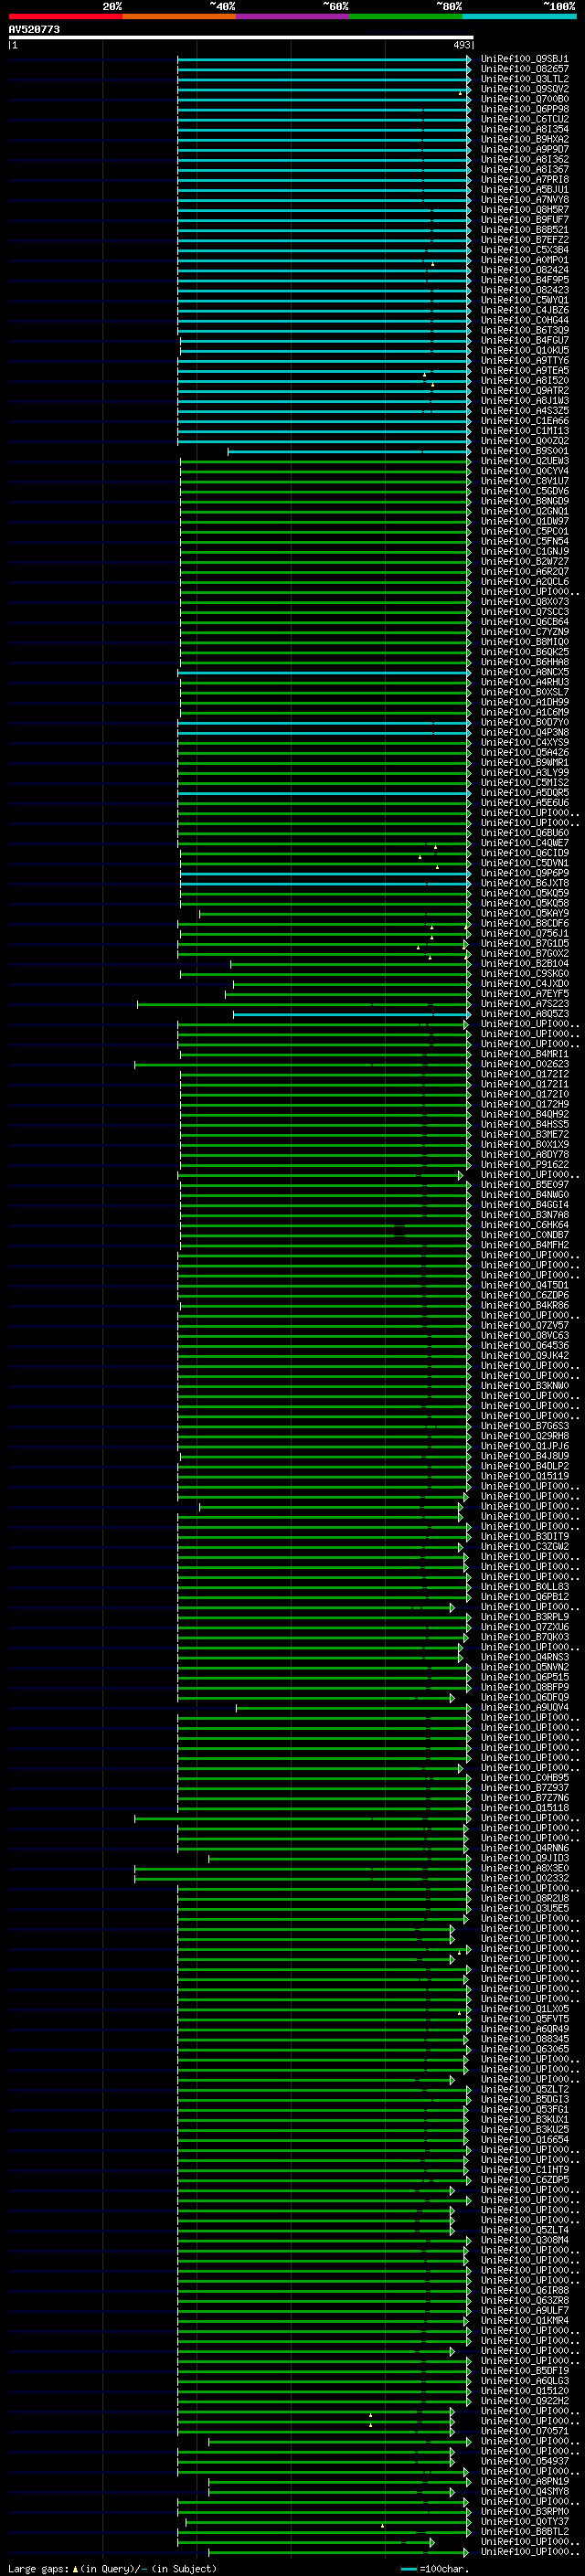This screenshot has height=2576, width=585.
Task: Select the UniRef100_C0HG44 label
Action: pos(525,320)
